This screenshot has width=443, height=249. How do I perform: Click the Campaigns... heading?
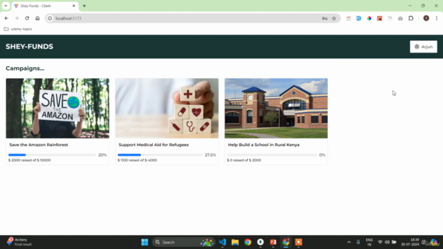tap(25, 68)
